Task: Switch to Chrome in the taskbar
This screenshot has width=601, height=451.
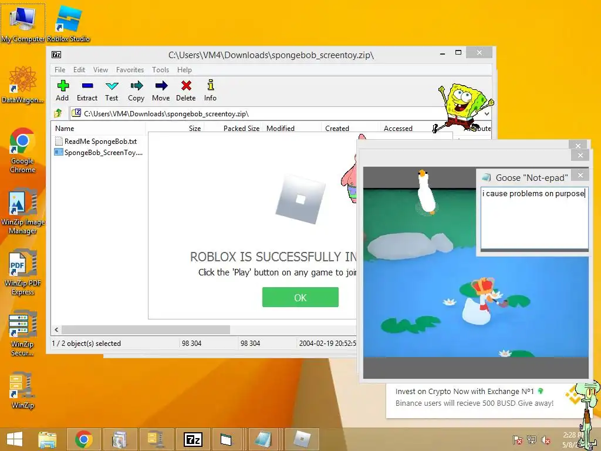Action: pos(84,439)
